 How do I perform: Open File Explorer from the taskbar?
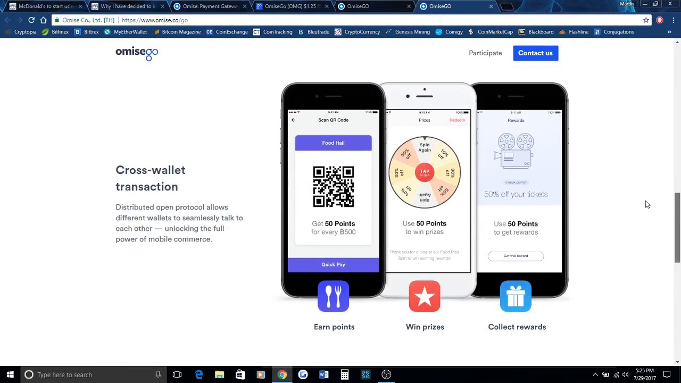pos(219,374)
